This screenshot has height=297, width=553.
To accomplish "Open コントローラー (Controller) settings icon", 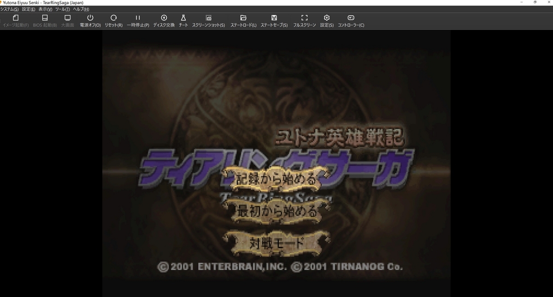I will tap(351, 18).
